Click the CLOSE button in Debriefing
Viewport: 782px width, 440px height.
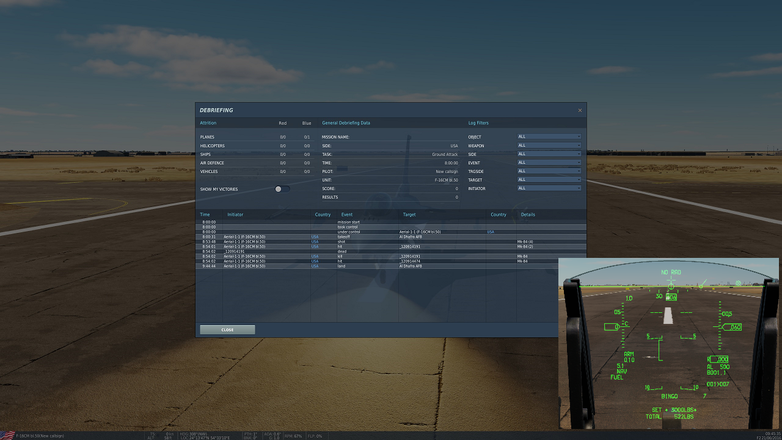pos(227,329)
